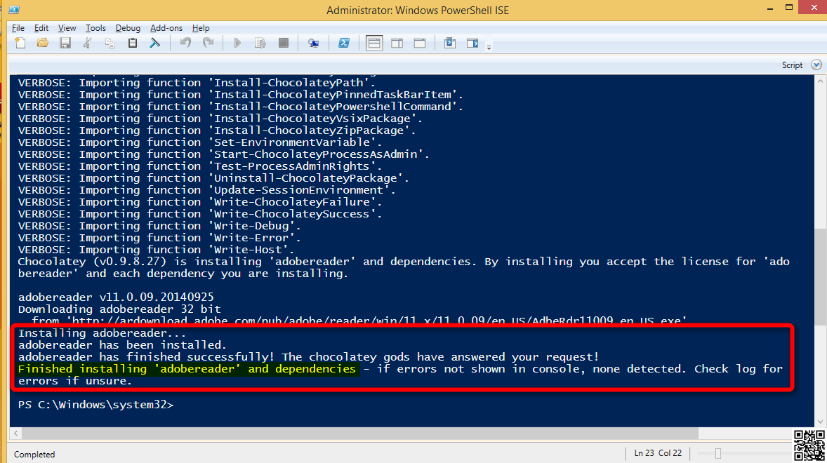This screenshot has height=463, width=827.
Task: Open the toolbar overflow options arrow
Action: (489, 47)
